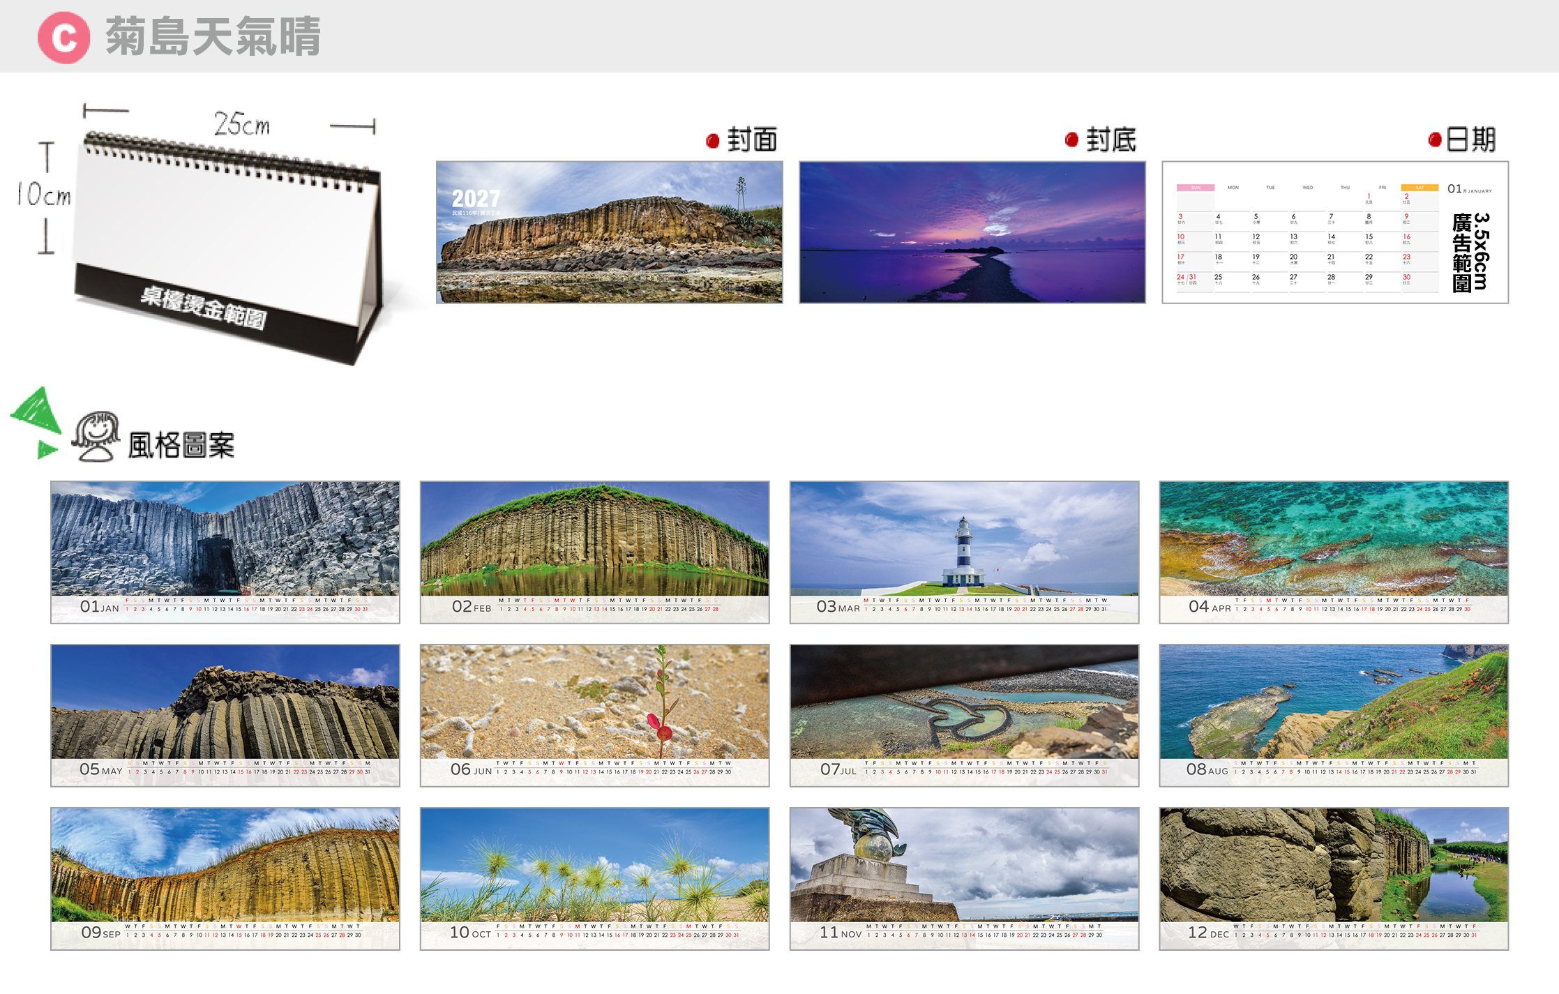Select the 07 JUL heart-shaped weir thumbnail
This screenshot has height=994, width=1559.
pos(964,715)
